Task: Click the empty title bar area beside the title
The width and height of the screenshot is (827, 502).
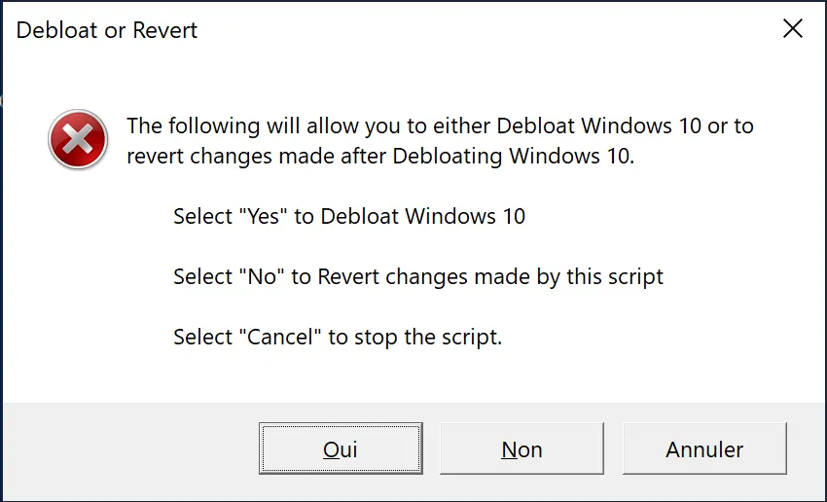Action: click(x=485, y=29)
